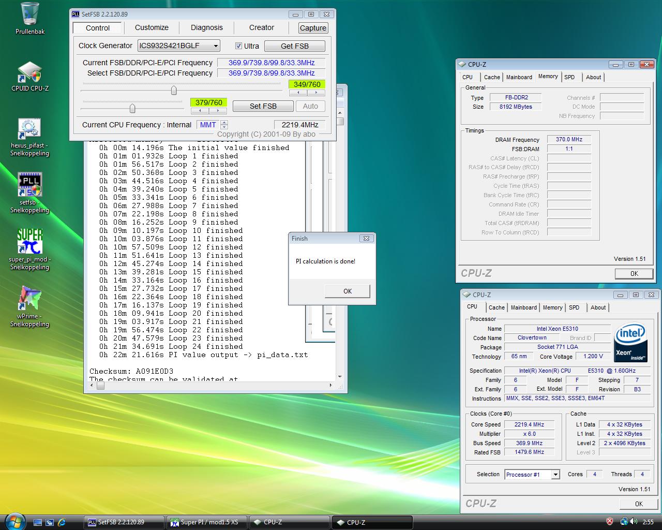Screen dimensions: 662x530
Task: Click the DRAM Frequency value 370.0 MHz
Action: point(569,140)
